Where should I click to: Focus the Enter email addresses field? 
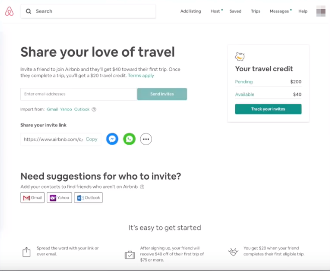pos(79,94)
